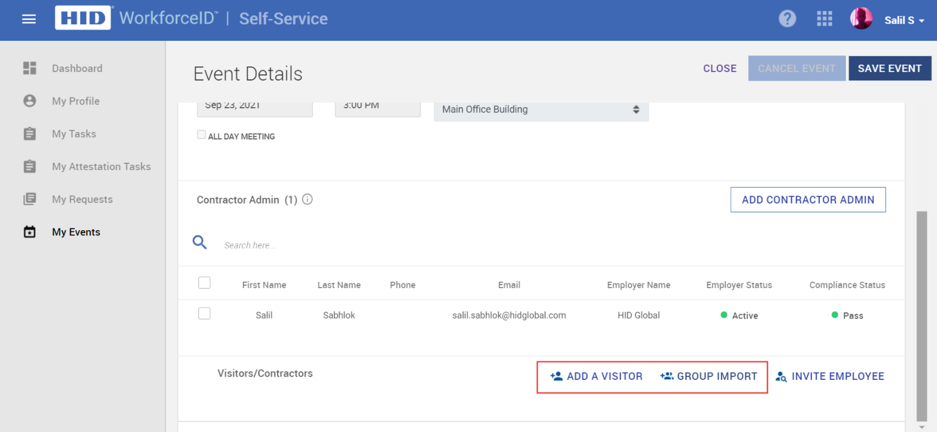
Task: Open My Tasks page
Action: (74, 134)
